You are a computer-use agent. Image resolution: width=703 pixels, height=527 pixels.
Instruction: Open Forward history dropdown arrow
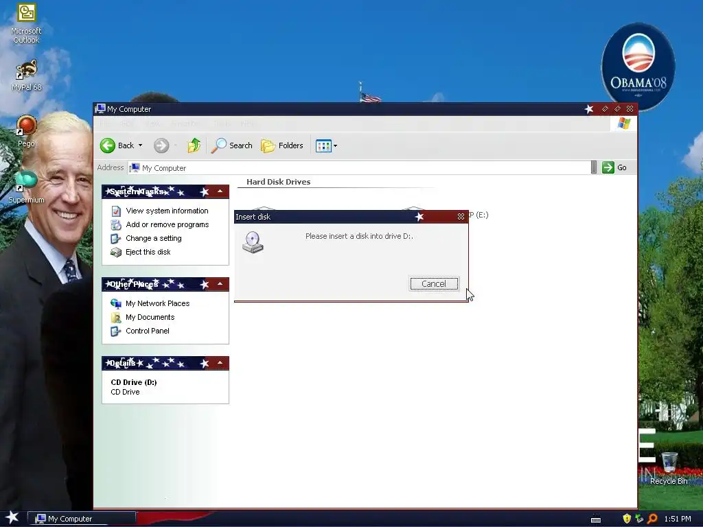(175, 145)
